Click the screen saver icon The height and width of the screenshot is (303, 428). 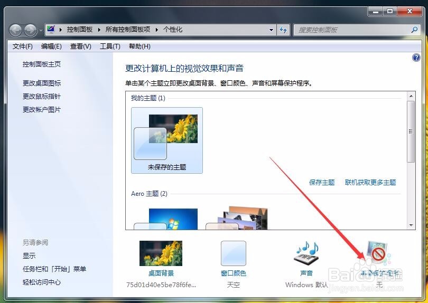point(378,253)
